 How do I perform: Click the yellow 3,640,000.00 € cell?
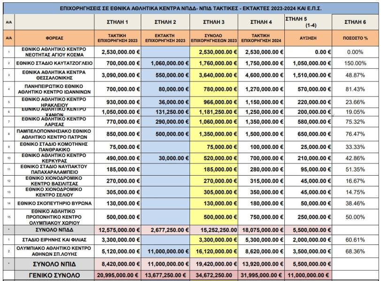point(214,75)
